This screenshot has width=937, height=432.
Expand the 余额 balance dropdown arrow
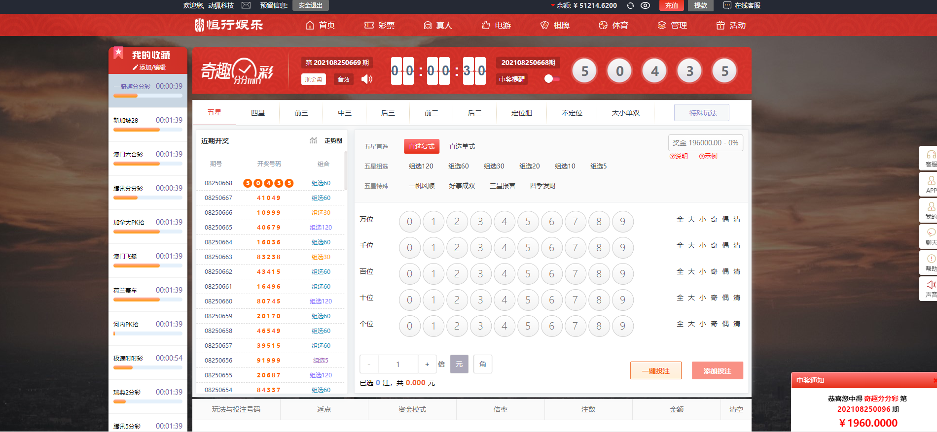click(552, 5)
